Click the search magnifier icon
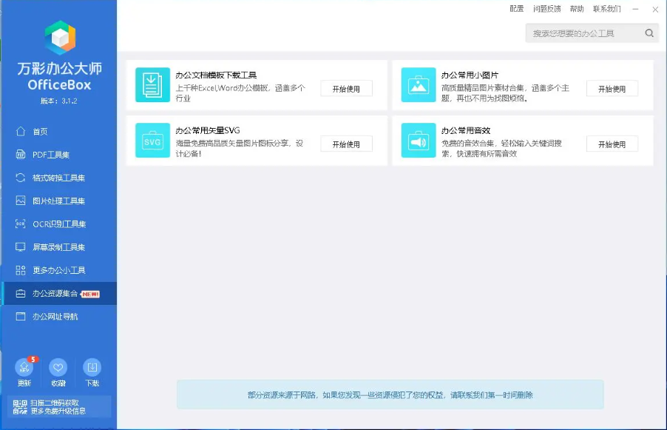The image size is (667, 430). [649, 33]
